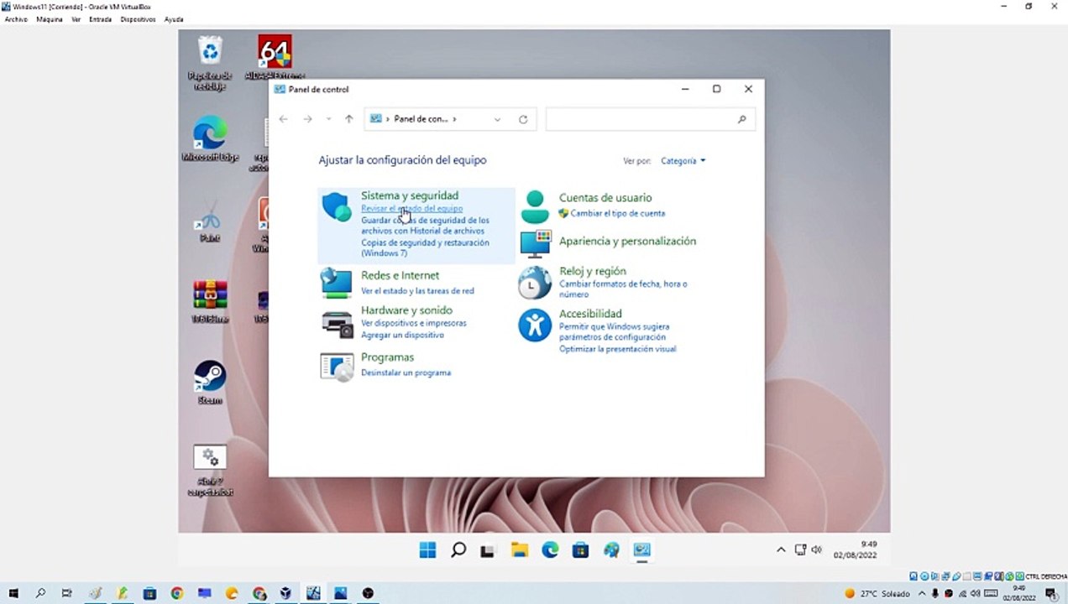Select Agregar un dispositivo

click(402, 335)
